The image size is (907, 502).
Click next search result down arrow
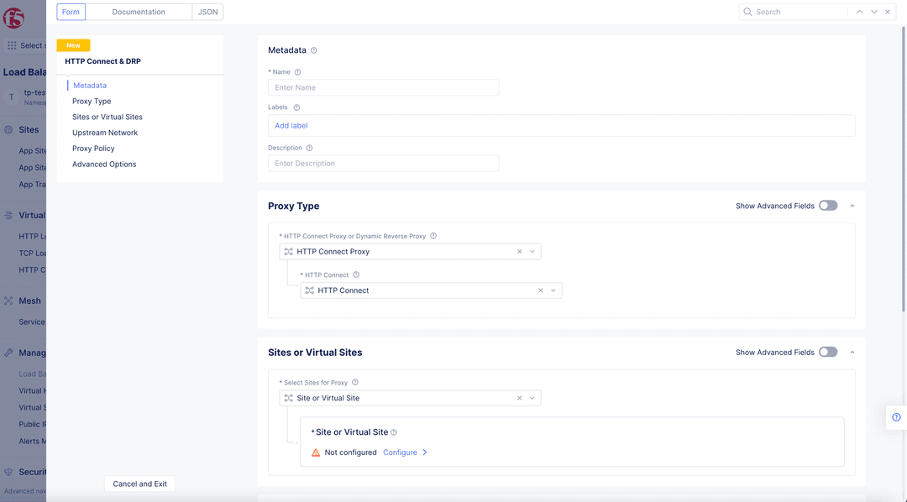874,12
